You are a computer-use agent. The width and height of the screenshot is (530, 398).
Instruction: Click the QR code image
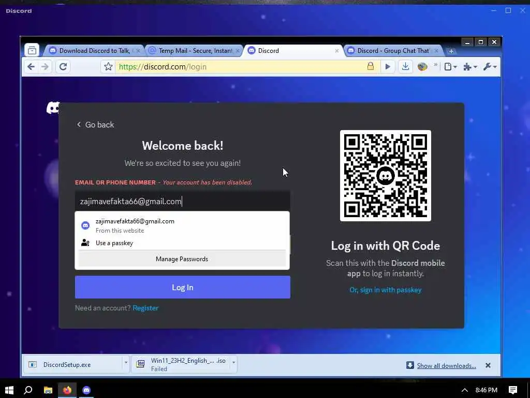click(x=385, y=176)
